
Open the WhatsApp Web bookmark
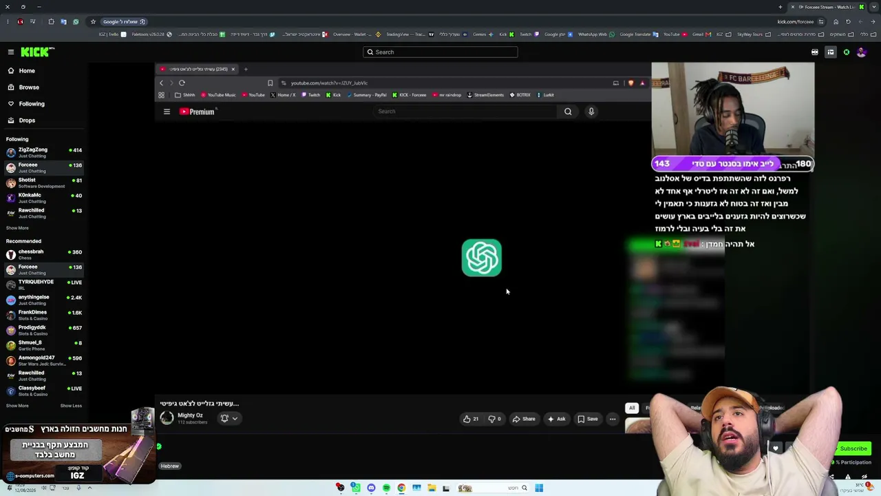(x=595, y=34)
